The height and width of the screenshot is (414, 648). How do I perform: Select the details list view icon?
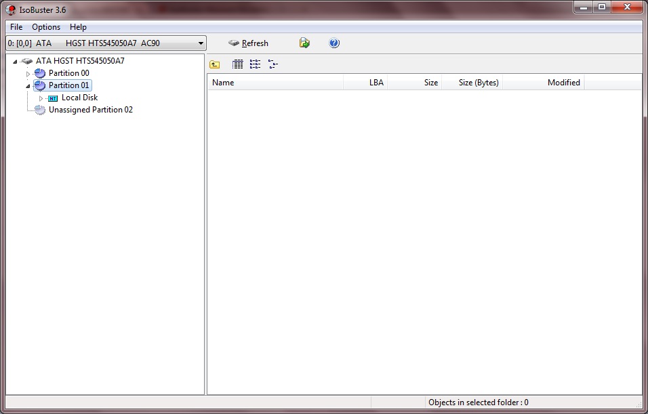(x=238, y=64)
